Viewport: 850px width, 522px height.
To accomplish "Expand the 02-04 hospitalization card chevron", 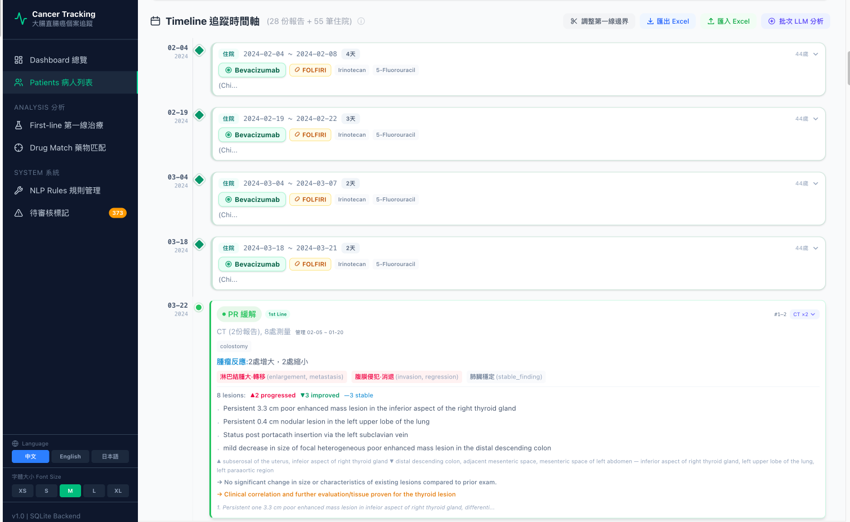I will (816, 54).
